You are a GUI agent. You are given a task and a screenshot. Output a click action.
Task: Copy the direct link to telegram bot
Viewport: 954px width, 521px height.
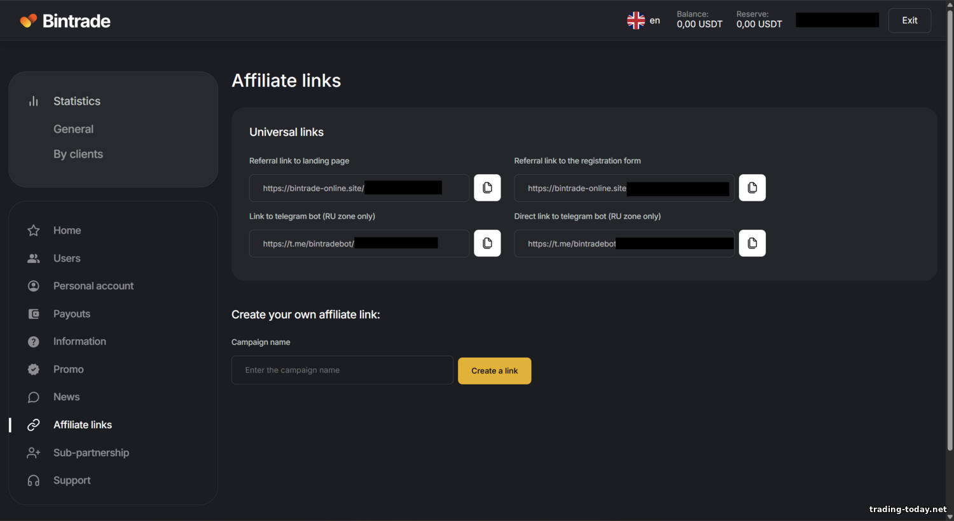752,243
